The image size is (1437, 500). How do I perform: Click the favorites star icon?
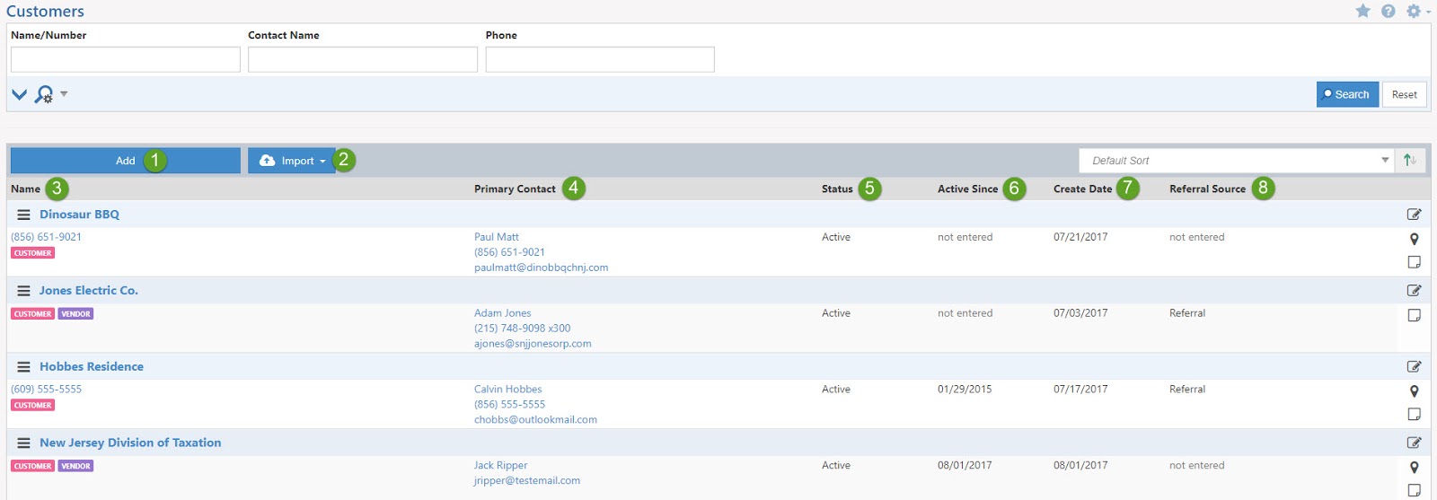tap(1362, 11)
